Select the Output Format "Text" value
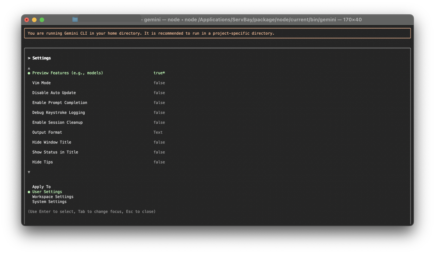435x254 pixels. click(158, 132)
